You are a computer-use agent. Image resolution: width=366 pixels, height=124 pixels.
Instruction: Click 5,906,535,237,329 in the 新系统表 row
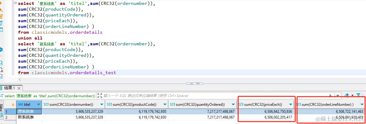pyautogui.click(x=73, y=117)
